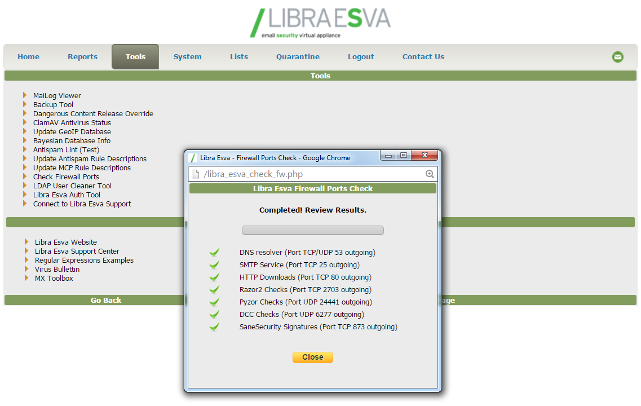This screenshot has height=406, width=641.
Task: Click the orange arrow beside MaiLog Viewer
Action: click(x=25, y=95)
